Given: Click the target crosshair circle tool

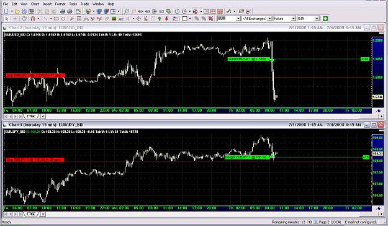Looking at the screenshot, I should 138,19.
